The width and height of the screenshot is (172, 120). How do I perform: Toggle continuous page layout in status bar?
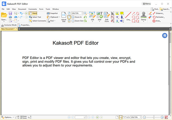point(121,117)
